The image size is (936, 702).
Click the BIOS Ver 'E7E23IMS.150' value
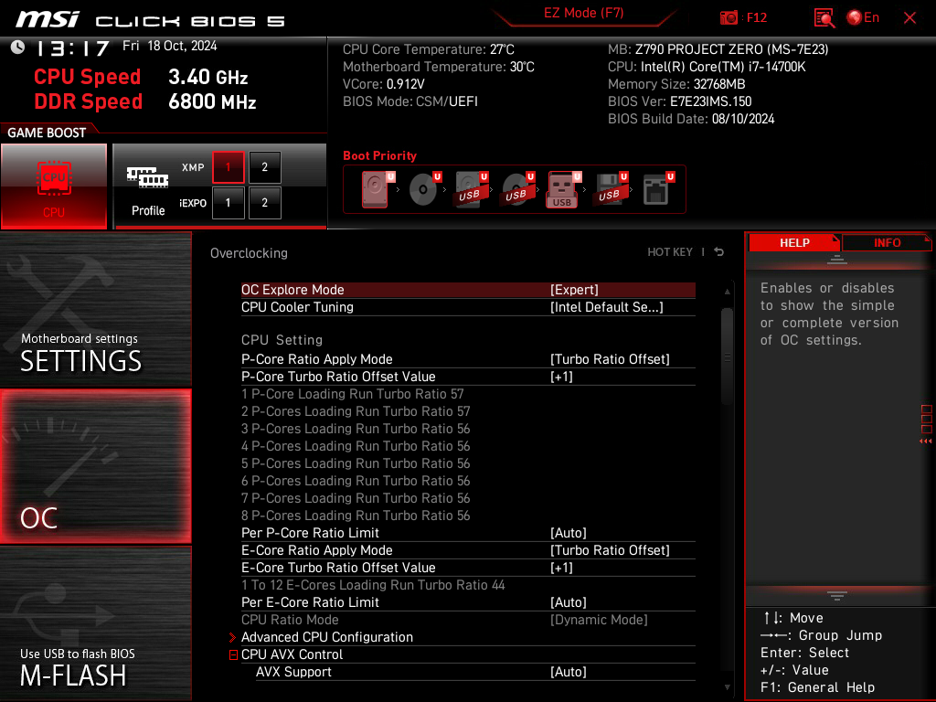pos(710,101)
